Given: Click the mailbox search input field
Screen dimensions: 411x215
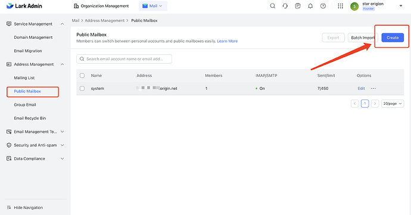Looking at the screenshot, I should tap(124, 59).
